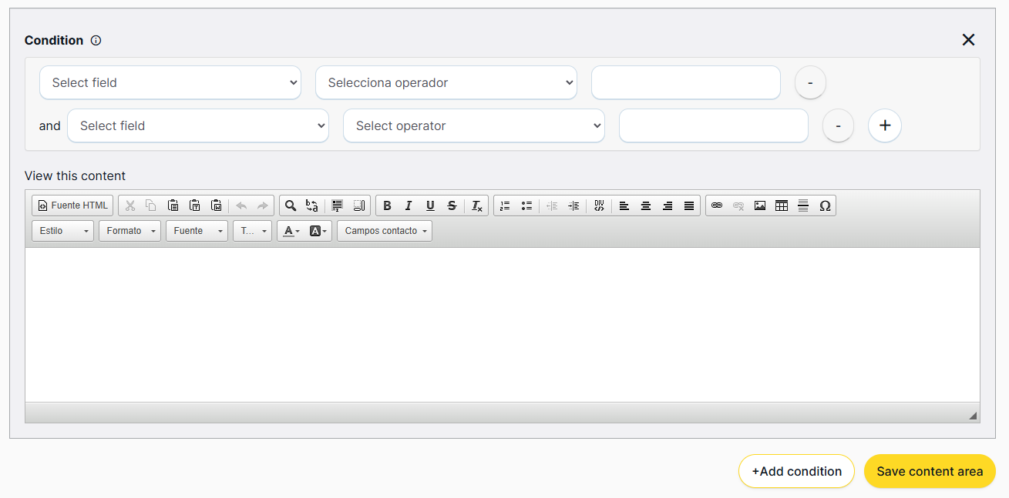Open the text color picker
The height and width of the screenshot is (498, 1009).
[291, 231]
